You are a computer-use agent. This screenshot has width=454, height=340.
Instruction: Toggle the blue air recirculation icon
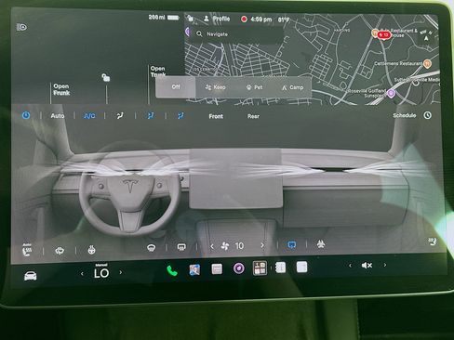point(292,245)
